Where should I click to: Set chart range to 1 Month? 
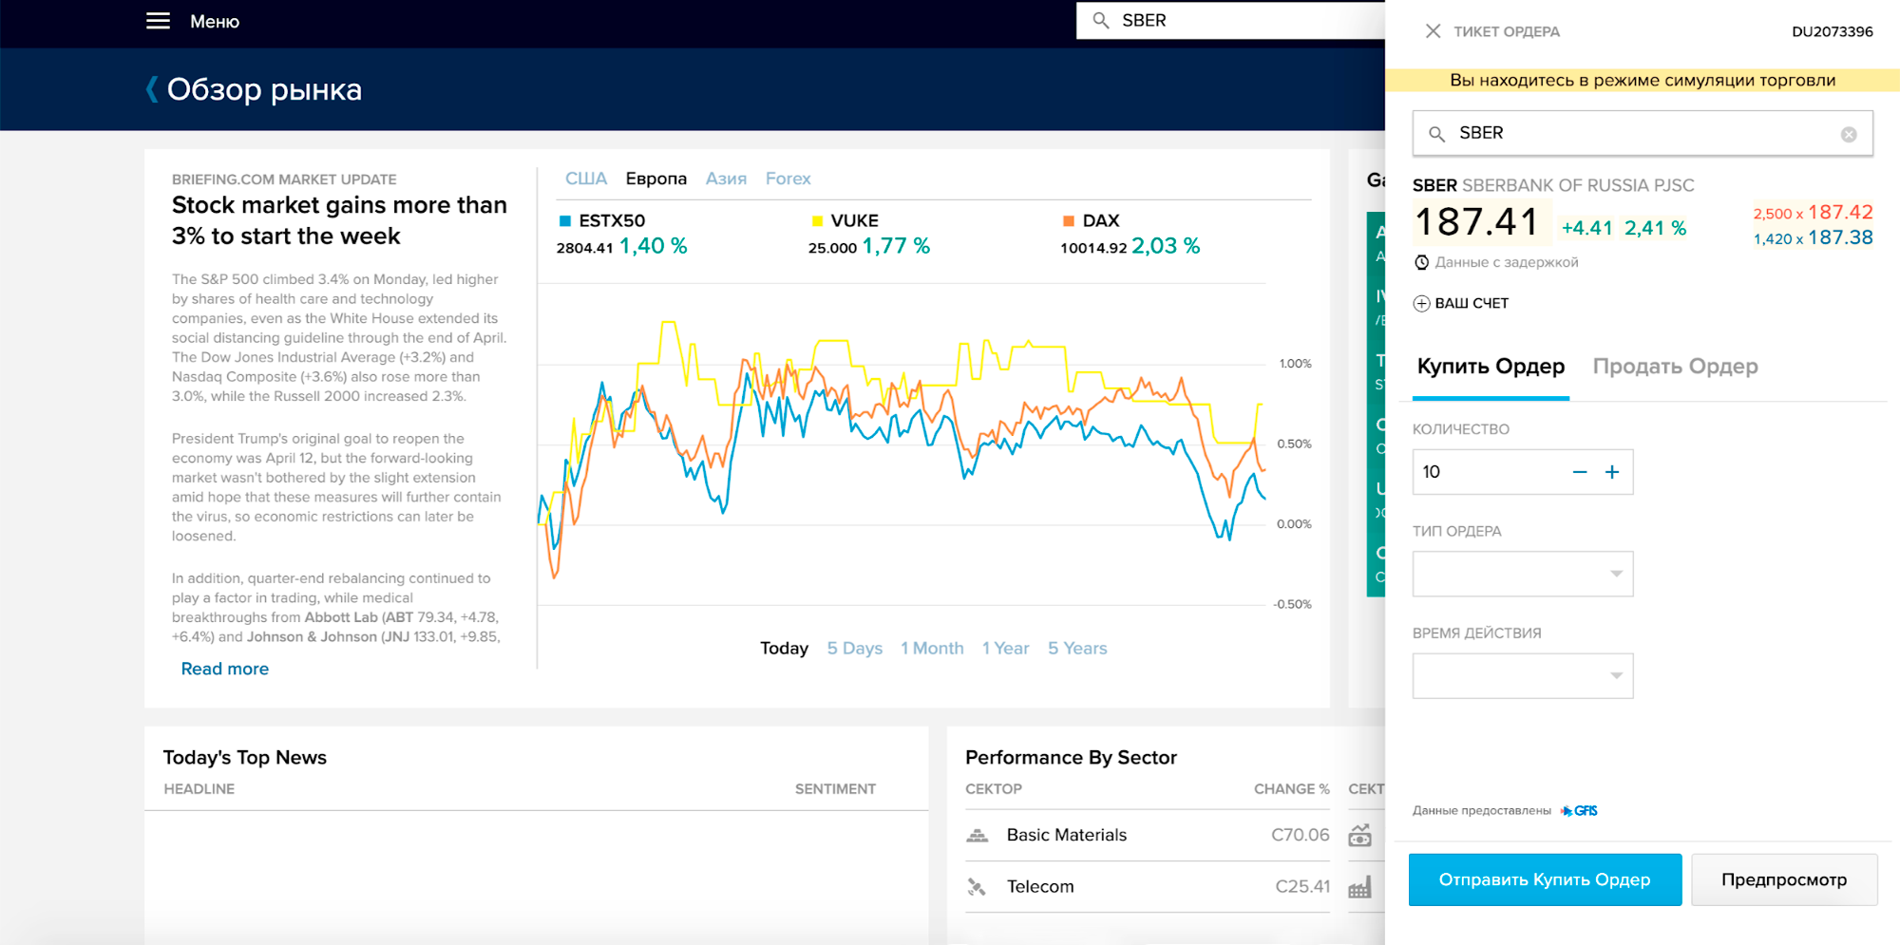(932, 649)
